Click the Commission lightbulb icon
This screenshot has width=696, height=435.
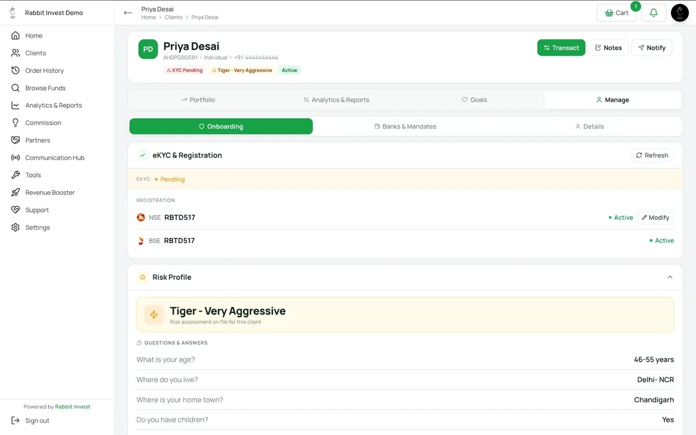click(15, 122)
